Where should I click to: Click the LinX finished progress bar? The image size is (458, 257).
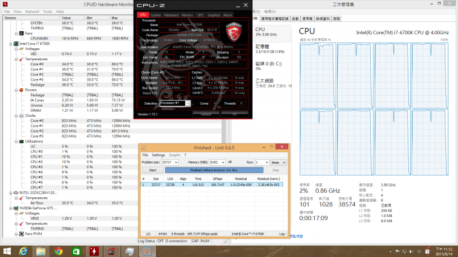pos(214,170)
